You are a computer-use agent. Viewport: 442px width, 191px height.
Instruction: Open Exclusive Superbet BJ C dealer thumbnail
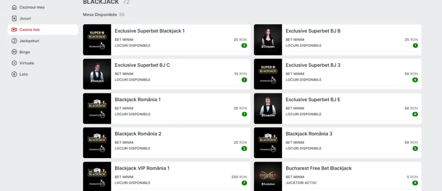coord(97,74)
